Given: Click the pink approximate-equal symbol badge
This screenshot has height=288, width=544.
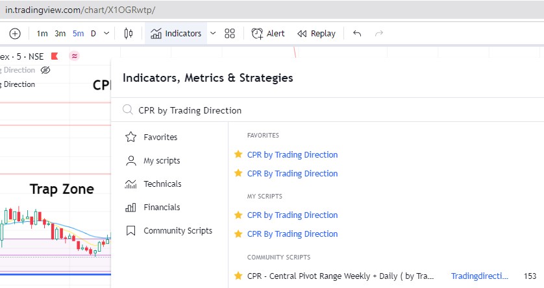Looking at the screenshot, I should click(x=75, y=56).
